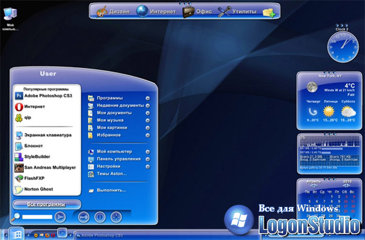Click the Все программы button

(46, 205)
